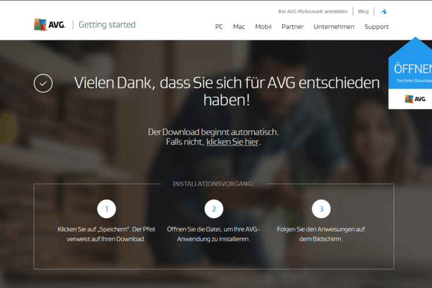Click the INSTALLATIONSVORGANG label
432x288 pixels.
pos(214,184)
